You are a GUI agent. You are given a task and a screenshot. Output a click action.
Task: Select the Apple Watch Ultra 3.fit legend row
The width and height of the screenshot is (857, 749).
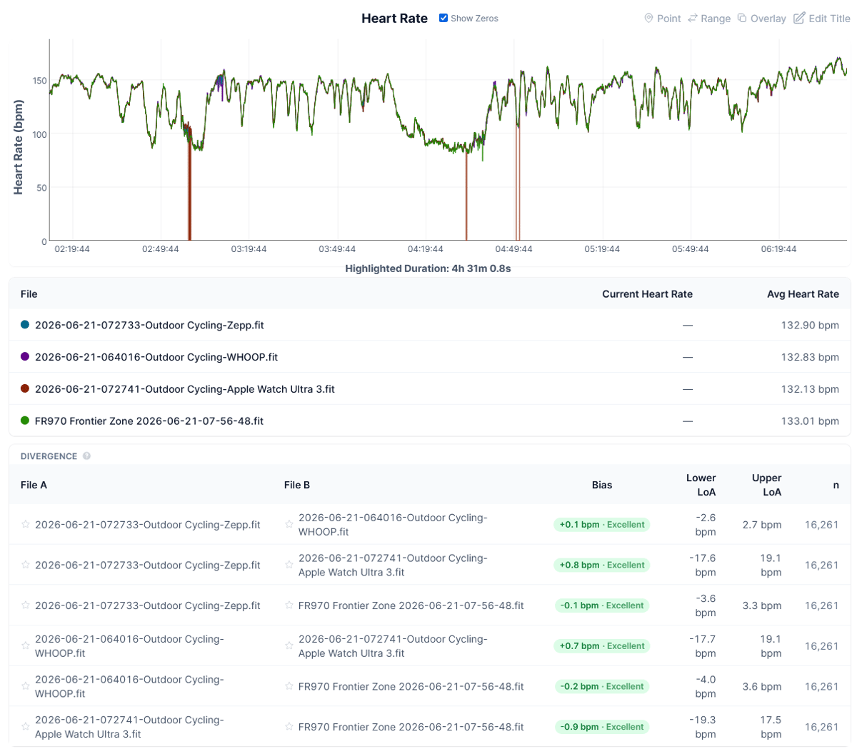(430, 389)
